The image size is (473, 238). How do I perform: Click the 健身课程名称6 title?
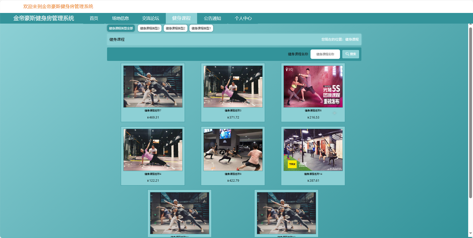pos(313,111)
